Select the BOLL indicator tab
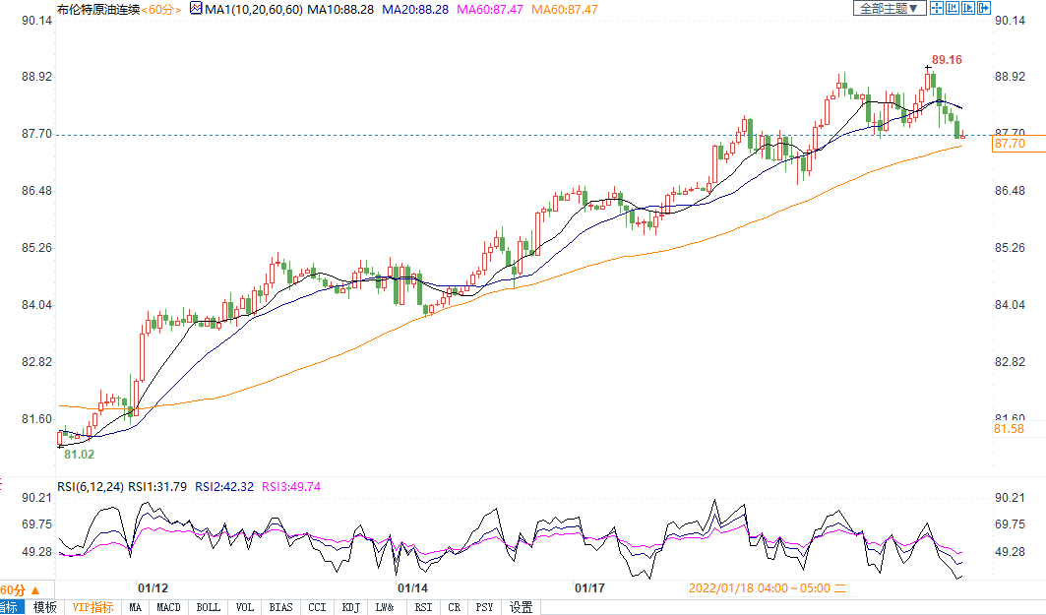Viewport: 1046px width, 615px height. pos(208,607)
